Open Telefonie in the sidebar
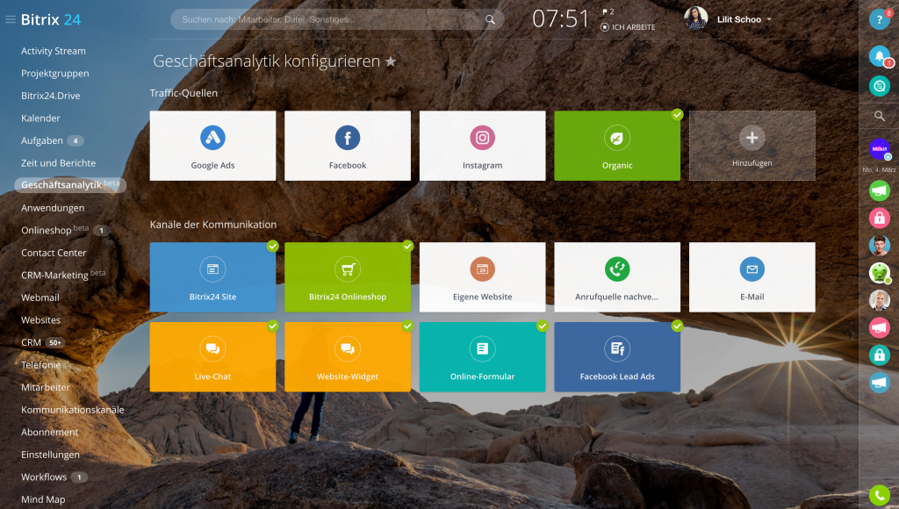This screenshot has width=899, height=509. (40, 364)
